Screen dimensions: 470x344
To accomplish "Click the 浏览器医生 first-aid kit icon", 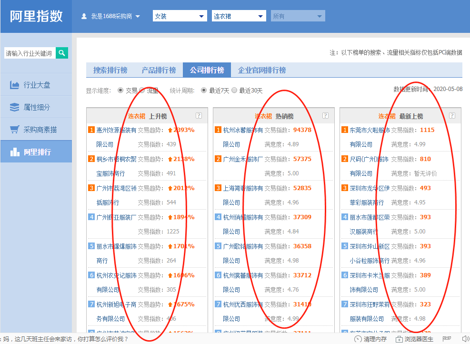I will click(399, 339).
